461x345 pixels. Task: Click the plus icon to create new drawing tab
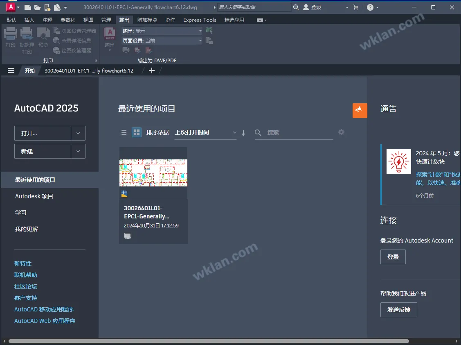pyautogui.click(x=152, y=70)
